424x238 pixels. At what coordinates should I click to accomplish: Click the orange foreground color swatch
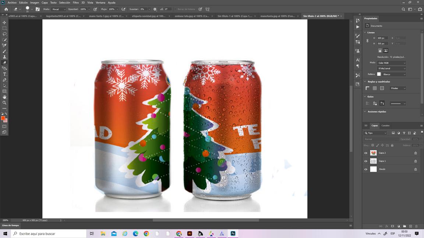click(x=3, y=118)
